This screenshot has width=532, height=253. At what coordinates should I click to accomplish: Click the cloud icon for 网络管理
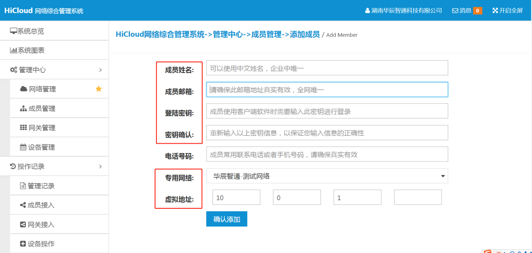[24, 89]
